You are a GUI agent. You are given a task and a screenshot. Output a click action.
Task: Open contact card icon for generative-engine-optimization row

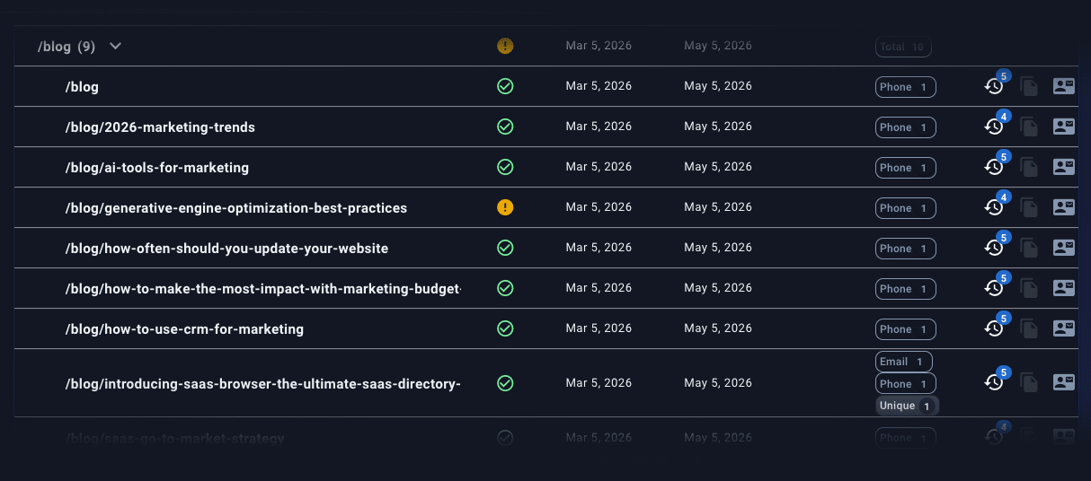tap(1064, 207)
